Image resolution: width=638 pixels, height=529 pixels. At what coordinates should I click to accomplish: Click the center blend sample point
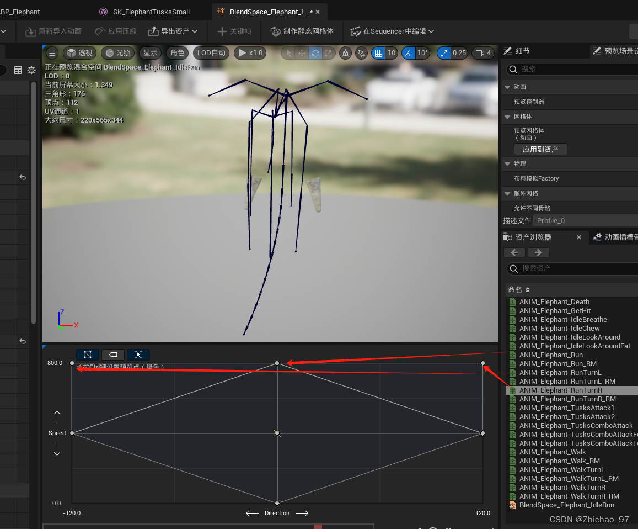pos(277,433)
